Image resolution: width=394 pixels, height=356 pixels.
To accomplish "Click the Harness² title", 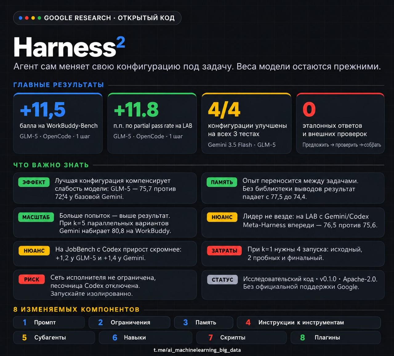I will click(x=69, y=47).
